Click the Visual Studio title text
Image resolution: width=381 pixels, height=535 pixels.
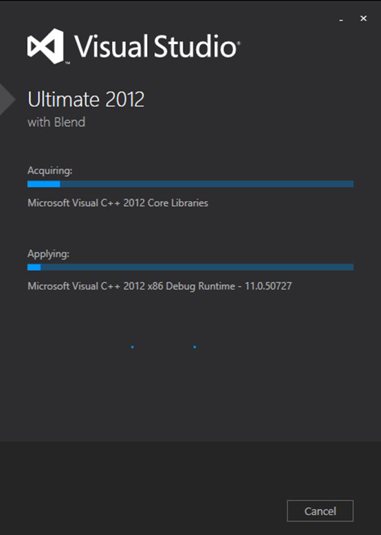[x=155, y=46]
